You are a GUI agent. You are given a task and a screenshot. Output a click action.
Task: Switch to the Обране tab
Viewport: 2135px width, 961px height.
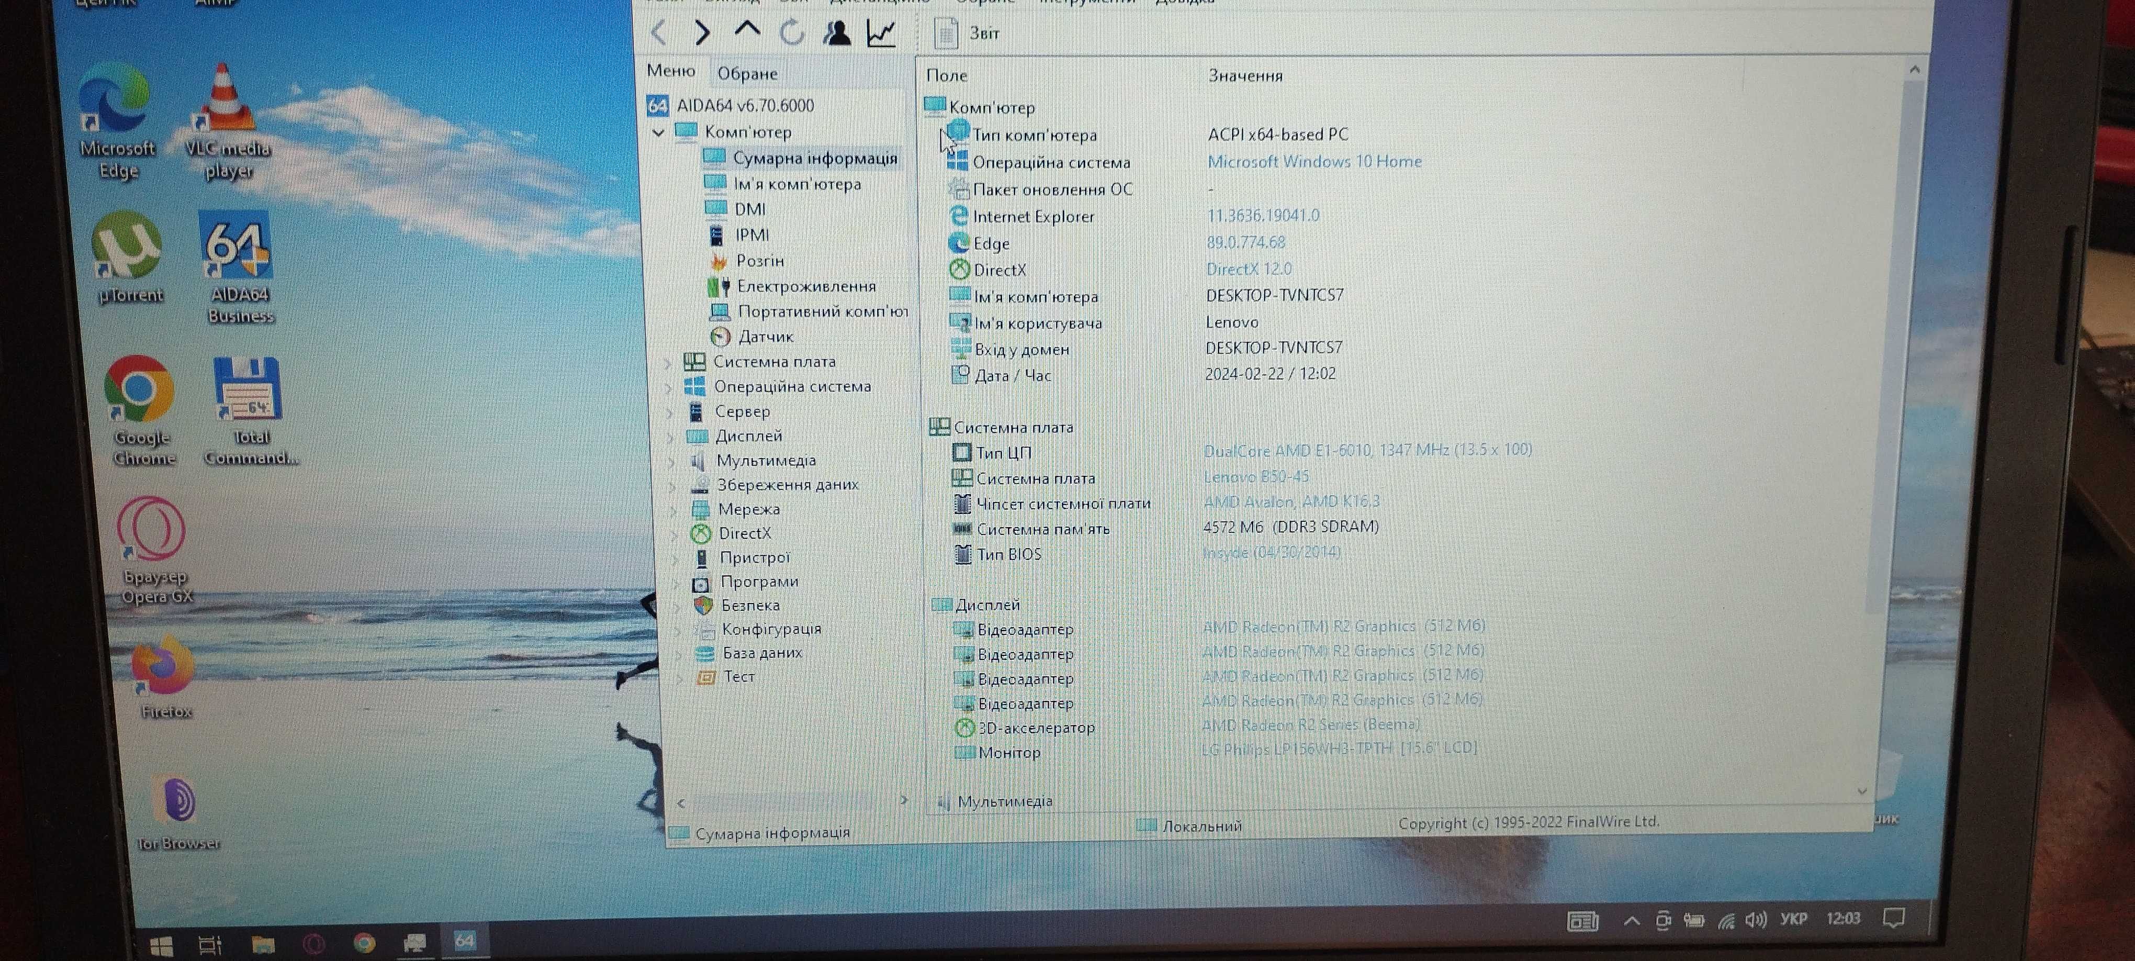747,74
